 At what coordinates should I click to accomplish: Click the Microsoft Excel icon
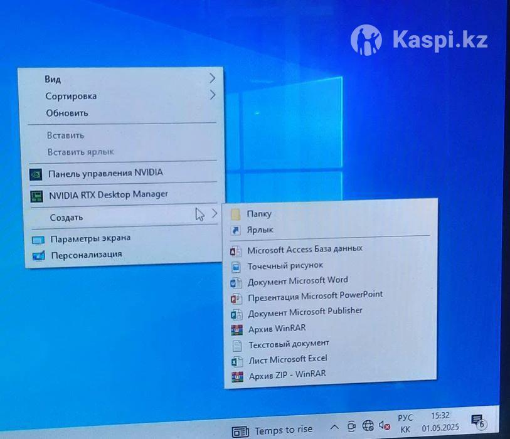point(237,362)
